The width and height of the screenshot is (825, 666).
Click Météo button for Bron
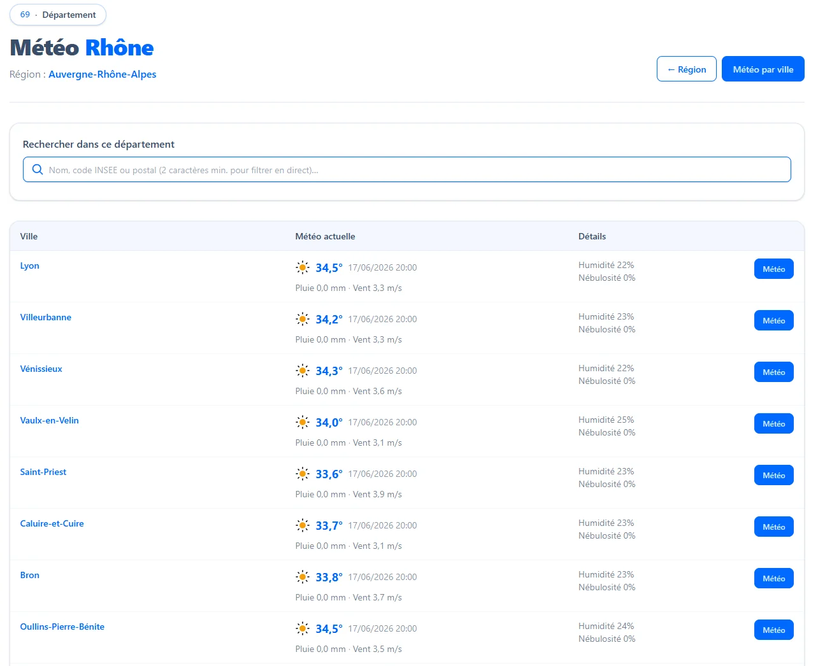[774, 578]
